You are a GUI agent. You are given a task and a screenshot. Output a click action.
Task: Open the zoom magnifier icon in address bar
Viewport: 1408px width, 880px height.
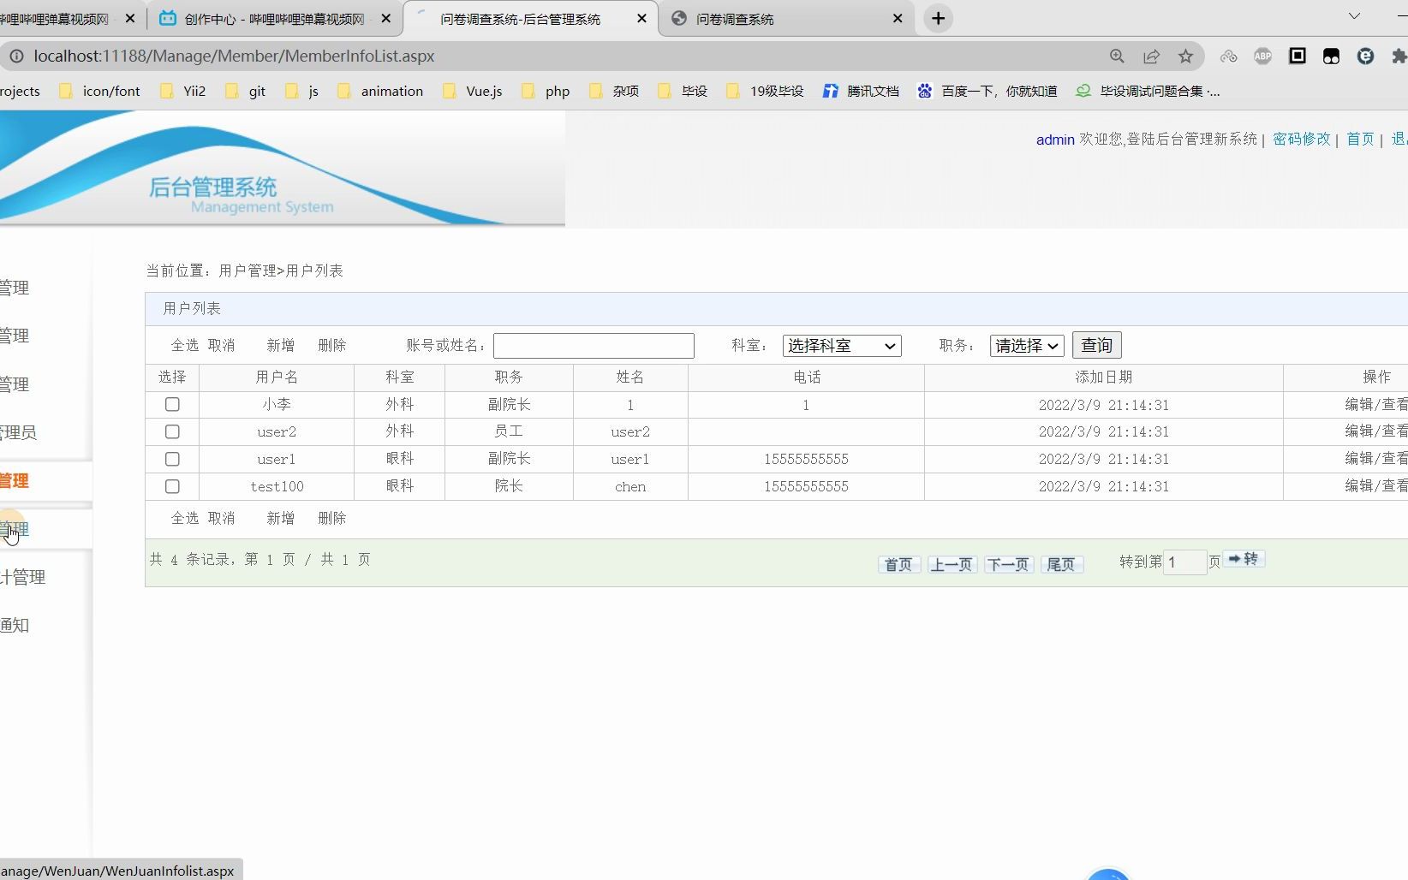[1117, 56]
